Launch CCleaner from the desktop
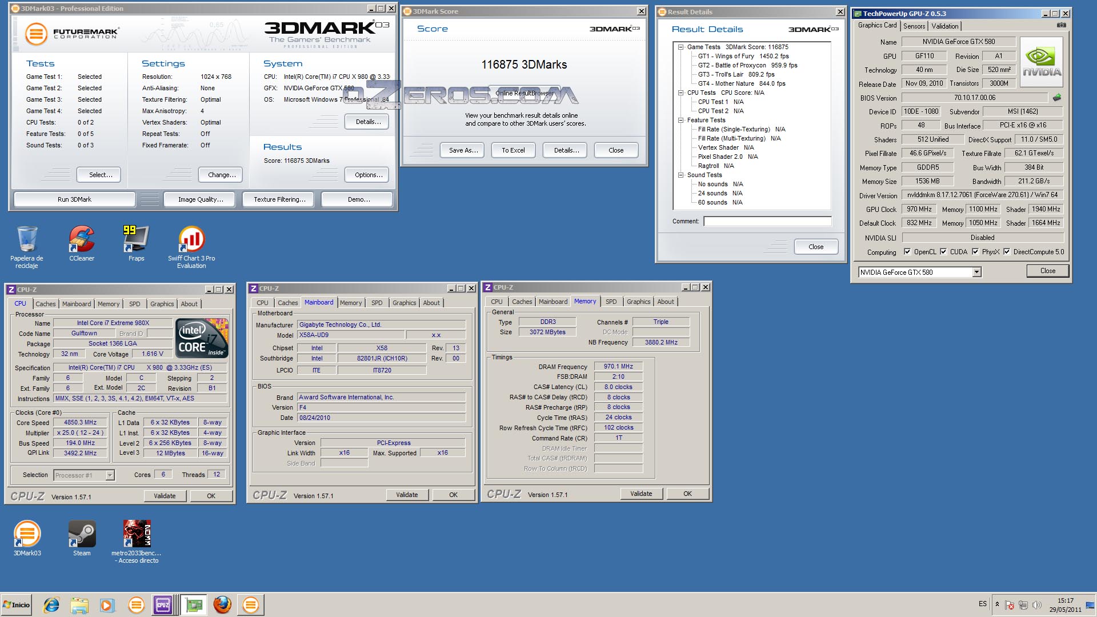Viewport: 1097px width, 617px height. tap(82, 244)
